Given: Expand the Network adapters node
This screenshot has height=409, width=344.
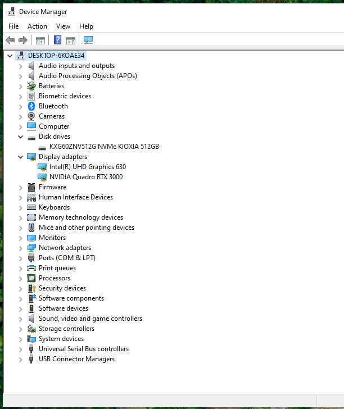Looking at the screenshot, I should tap(20, 248).
